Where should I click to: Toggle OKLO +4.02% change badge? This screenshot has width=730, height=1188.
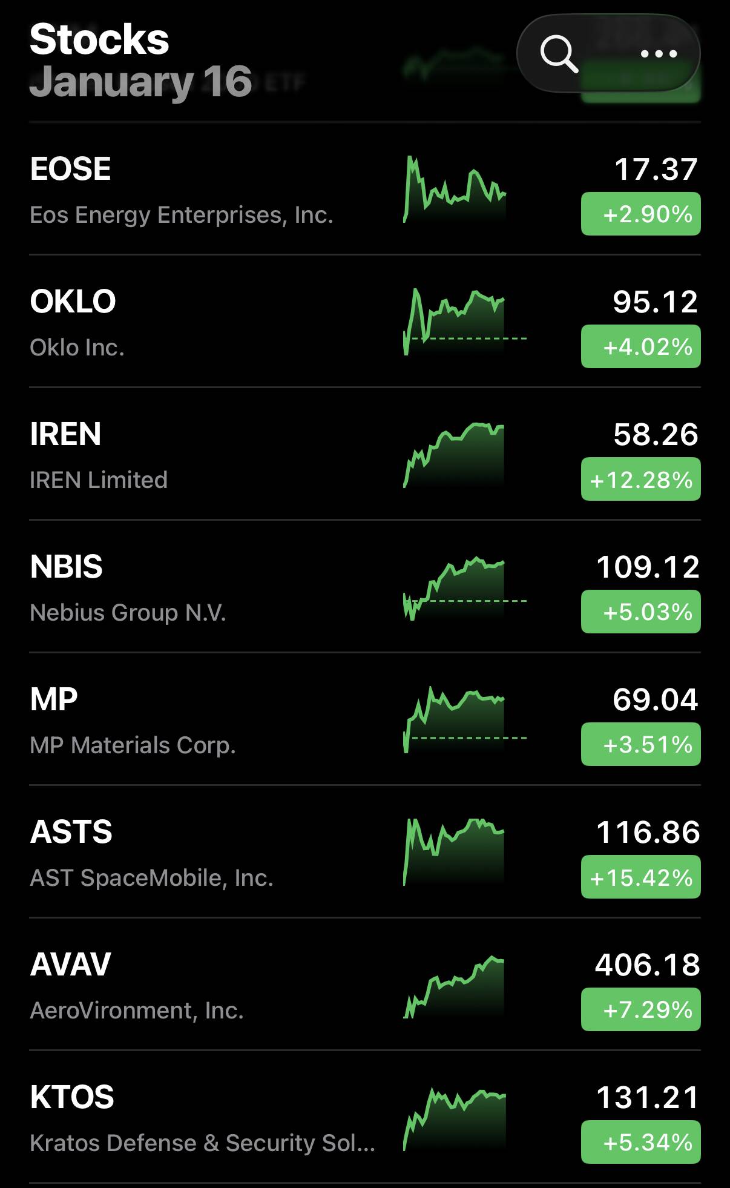pos(640,346)
